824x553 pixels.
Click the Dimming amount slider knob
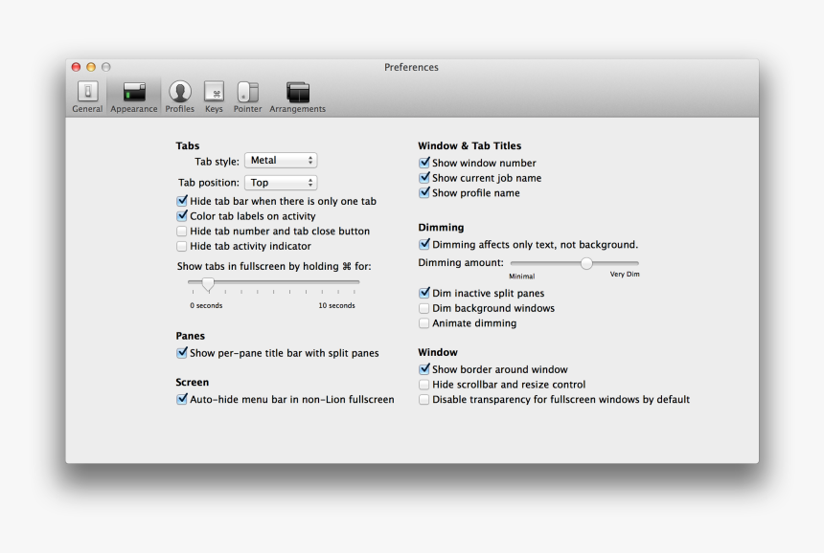(586, 263)
